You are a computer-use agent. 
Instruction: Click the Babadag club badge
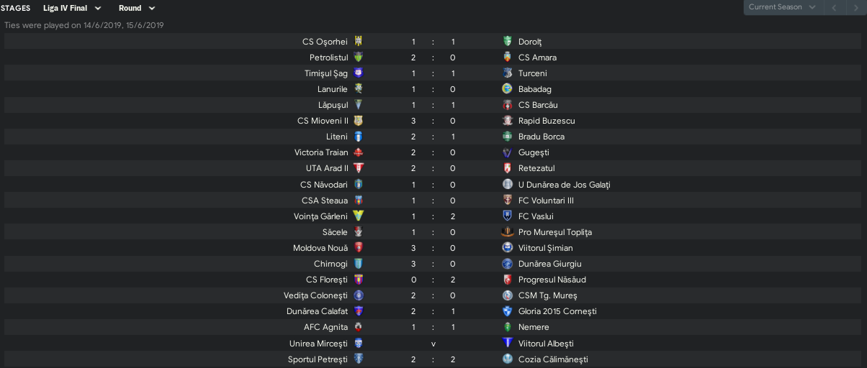pos(507,89)
